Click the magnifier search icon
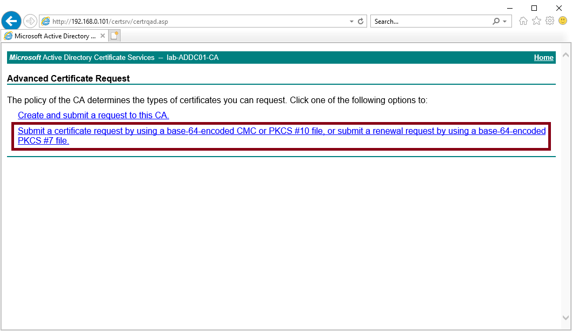This screenshot has width=572, height=331. click(x=496, y=21)
